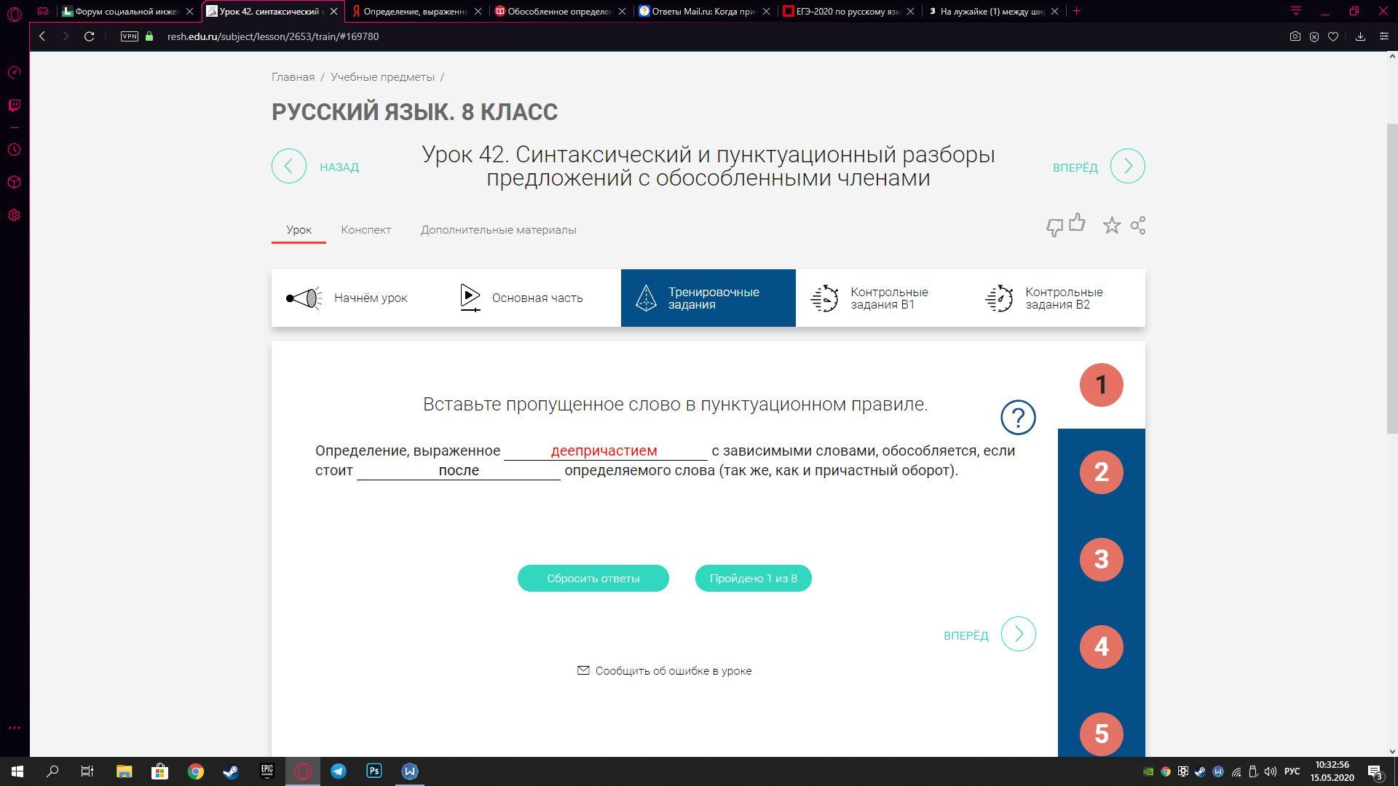Click the thumbs down rating icon
The width and height of the screenshot is (1398, 786).
pyautogui.click(x=1054, y=228)
